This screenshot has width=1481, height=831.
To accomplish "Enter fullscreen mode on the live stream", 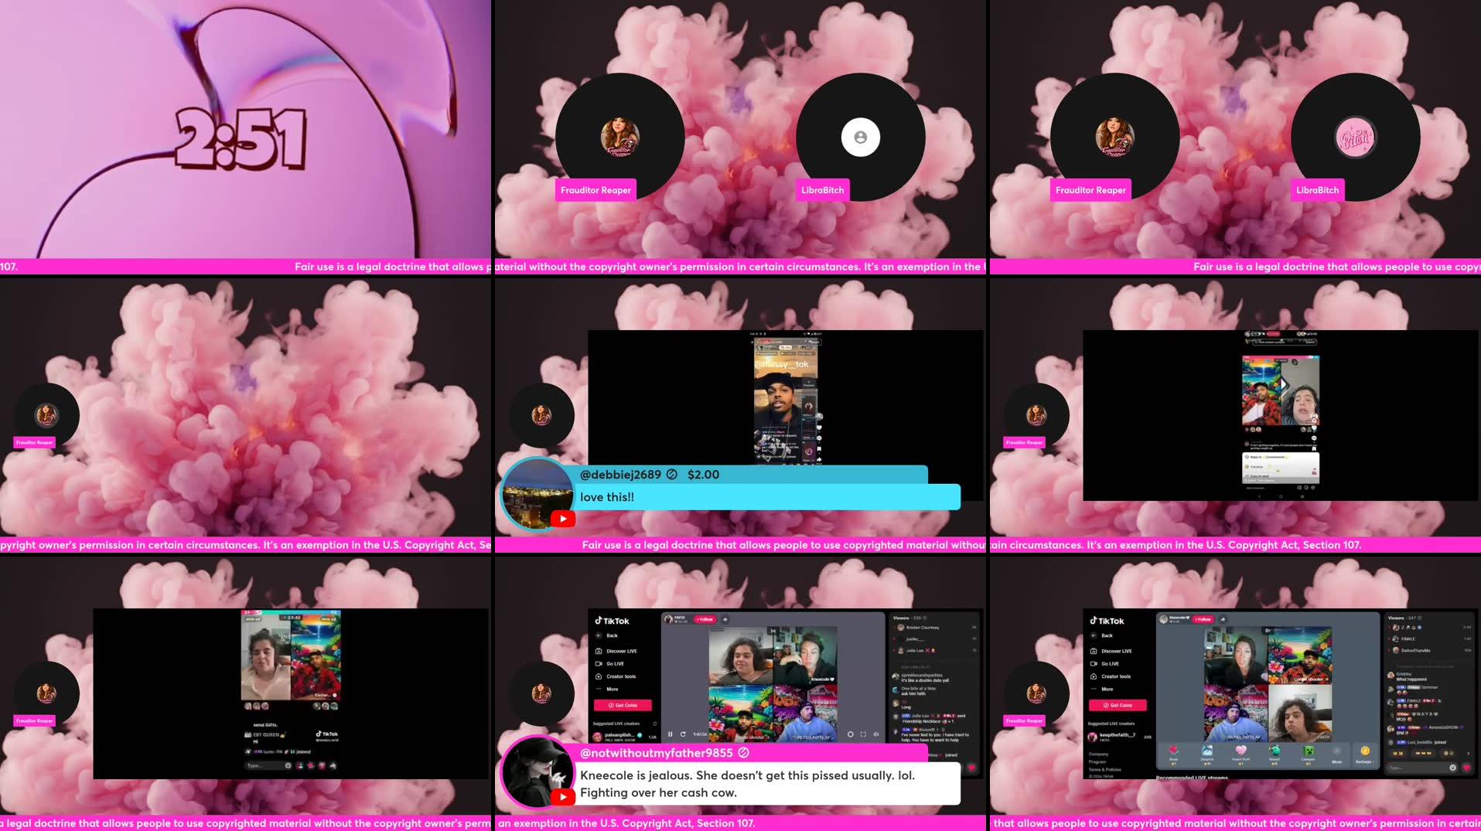I will tap(863, 734).
